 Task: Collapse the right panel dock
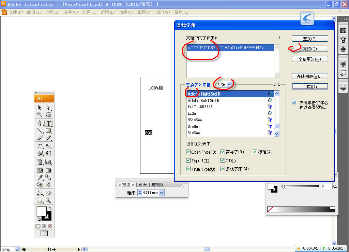pyautogui.click(x=346, y=19)
